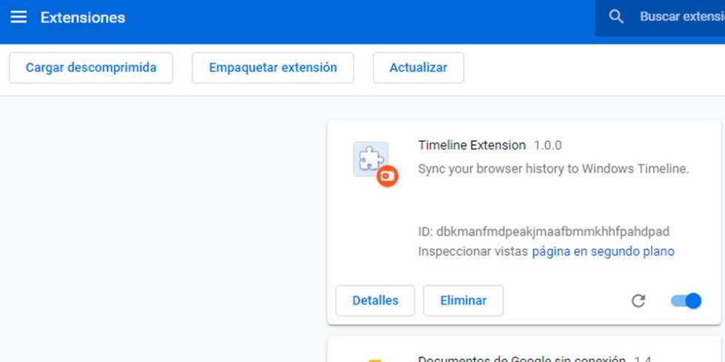Click the Actualizar button

pos(419,68)
